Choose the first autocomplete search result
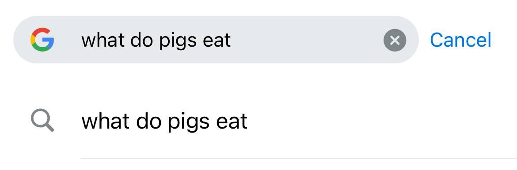This screenshot has height=170, width=517. [258, 121]
